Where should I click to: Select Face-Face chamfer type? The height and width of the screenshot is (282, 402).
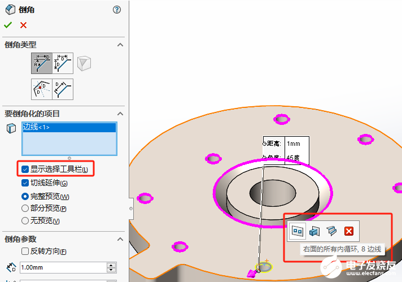63,89
